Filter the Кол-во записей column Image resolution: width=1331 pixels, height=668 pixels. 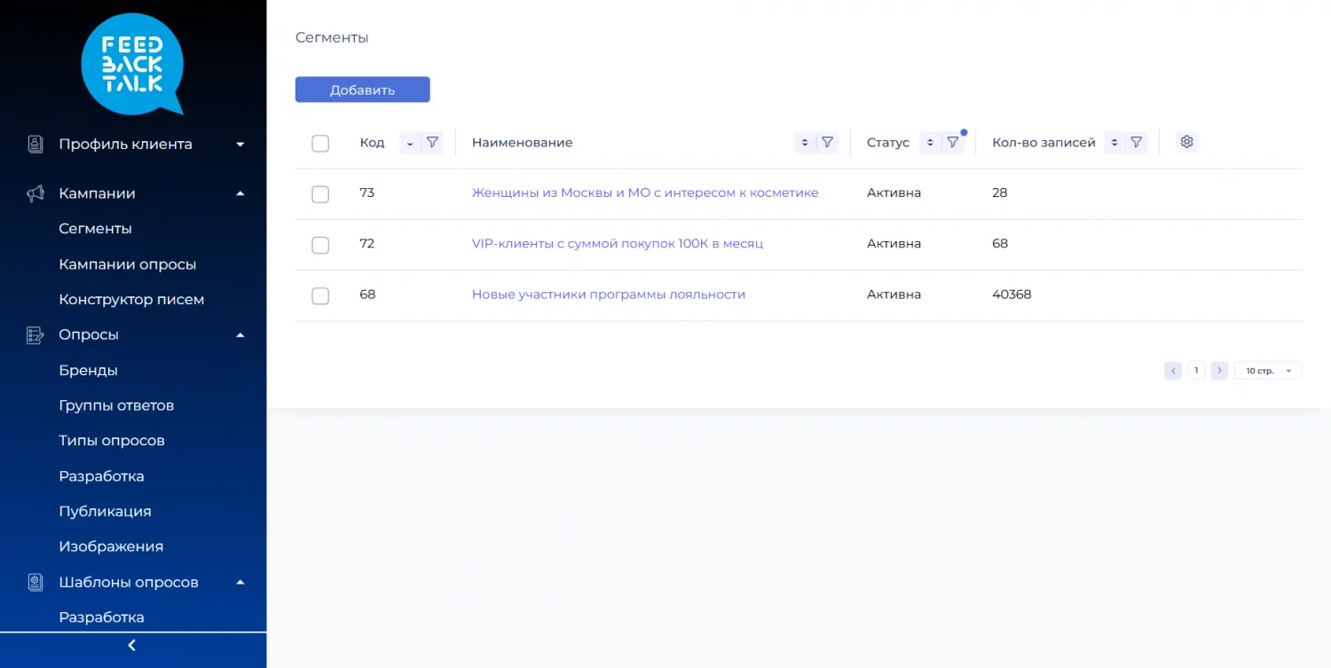(1136, 143)
